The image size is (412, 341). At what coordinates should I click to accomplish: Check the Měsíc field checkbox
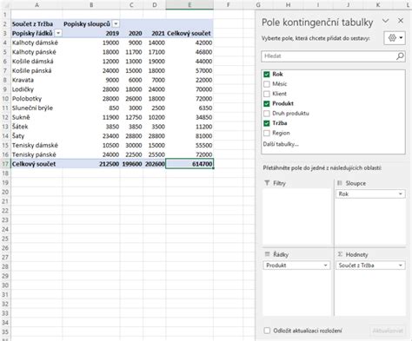click(x=267, y=84)
